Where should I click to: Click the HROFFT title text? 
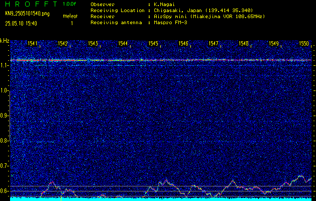[x=31, y=4]
